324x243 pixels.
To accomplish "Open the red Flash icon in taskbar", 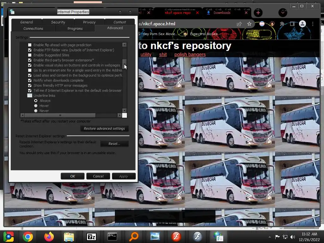I will coord(176,237).
